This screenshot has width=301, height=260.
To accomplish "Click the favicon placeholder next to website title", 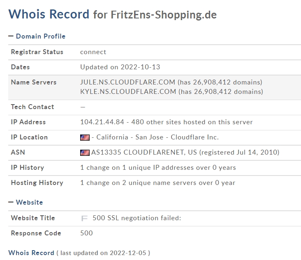I will [x=84, y=218].
